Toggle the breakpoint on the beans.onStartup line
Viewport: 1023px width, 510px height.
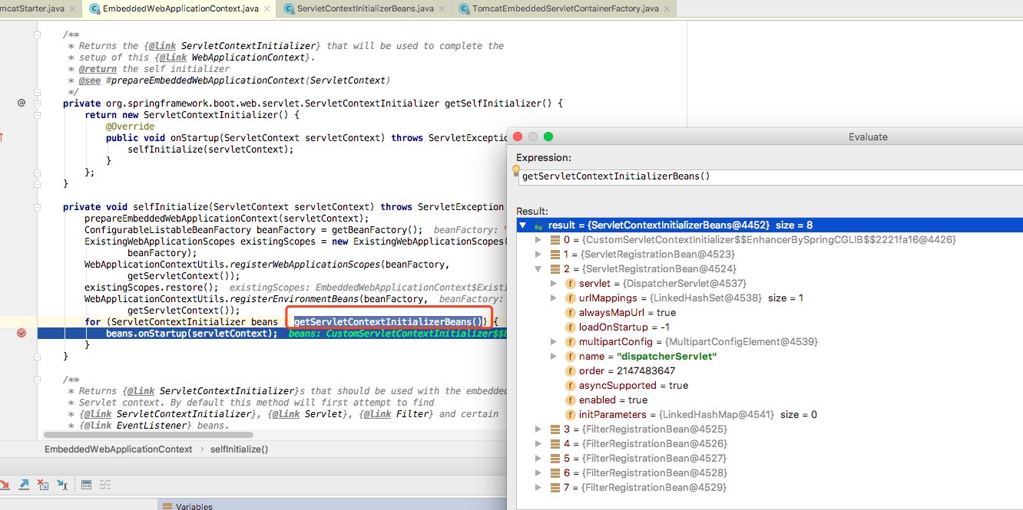(x=21, y=334)
